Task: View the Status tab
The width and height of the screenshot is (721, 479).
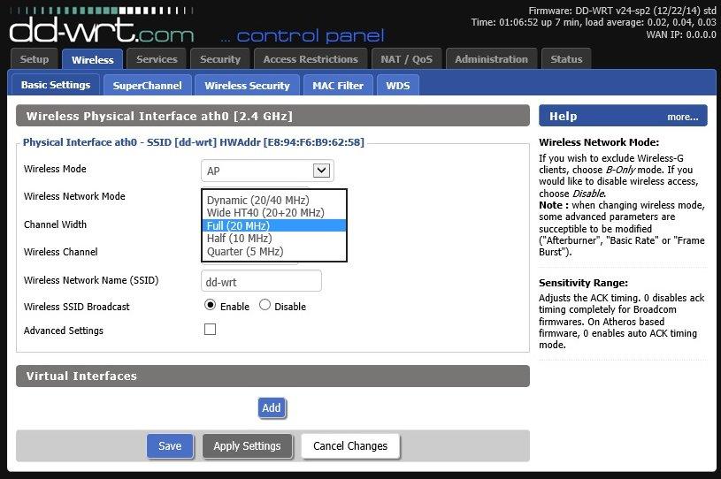Action: [566, 59]
